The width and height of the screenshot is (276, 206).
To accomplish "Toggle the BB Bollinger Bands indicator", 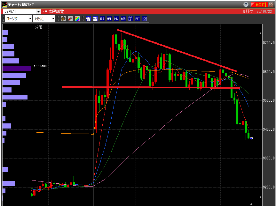I will click(102, 19).
